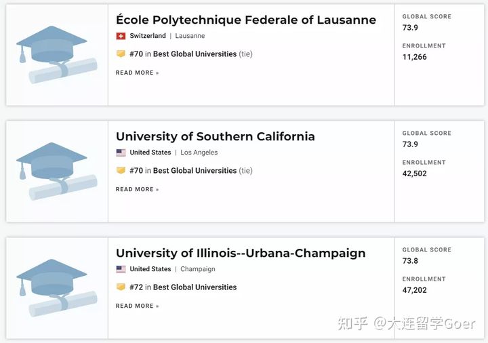
Task: Open University of Southern California title link
Action: 216,137
